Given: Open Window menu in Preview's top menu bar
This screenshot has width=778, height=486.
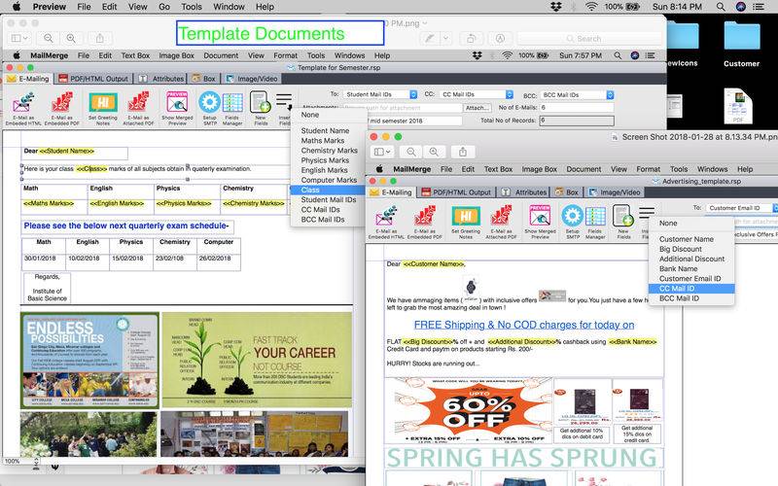Looking at the screenshot, I should (x=229, y=7).
